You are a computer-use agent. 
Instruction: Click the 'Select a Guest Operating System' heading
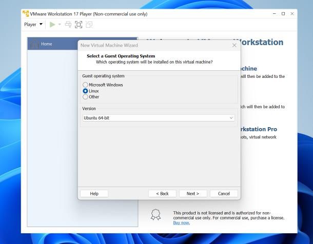(x=121, y=56)
